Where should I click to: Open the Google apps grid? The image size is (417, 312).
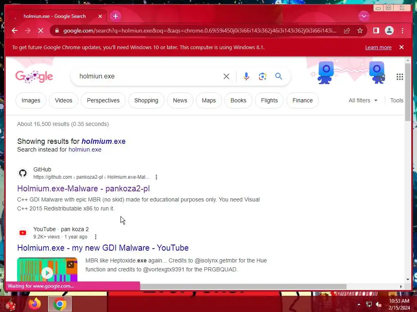tap(400, 77)
